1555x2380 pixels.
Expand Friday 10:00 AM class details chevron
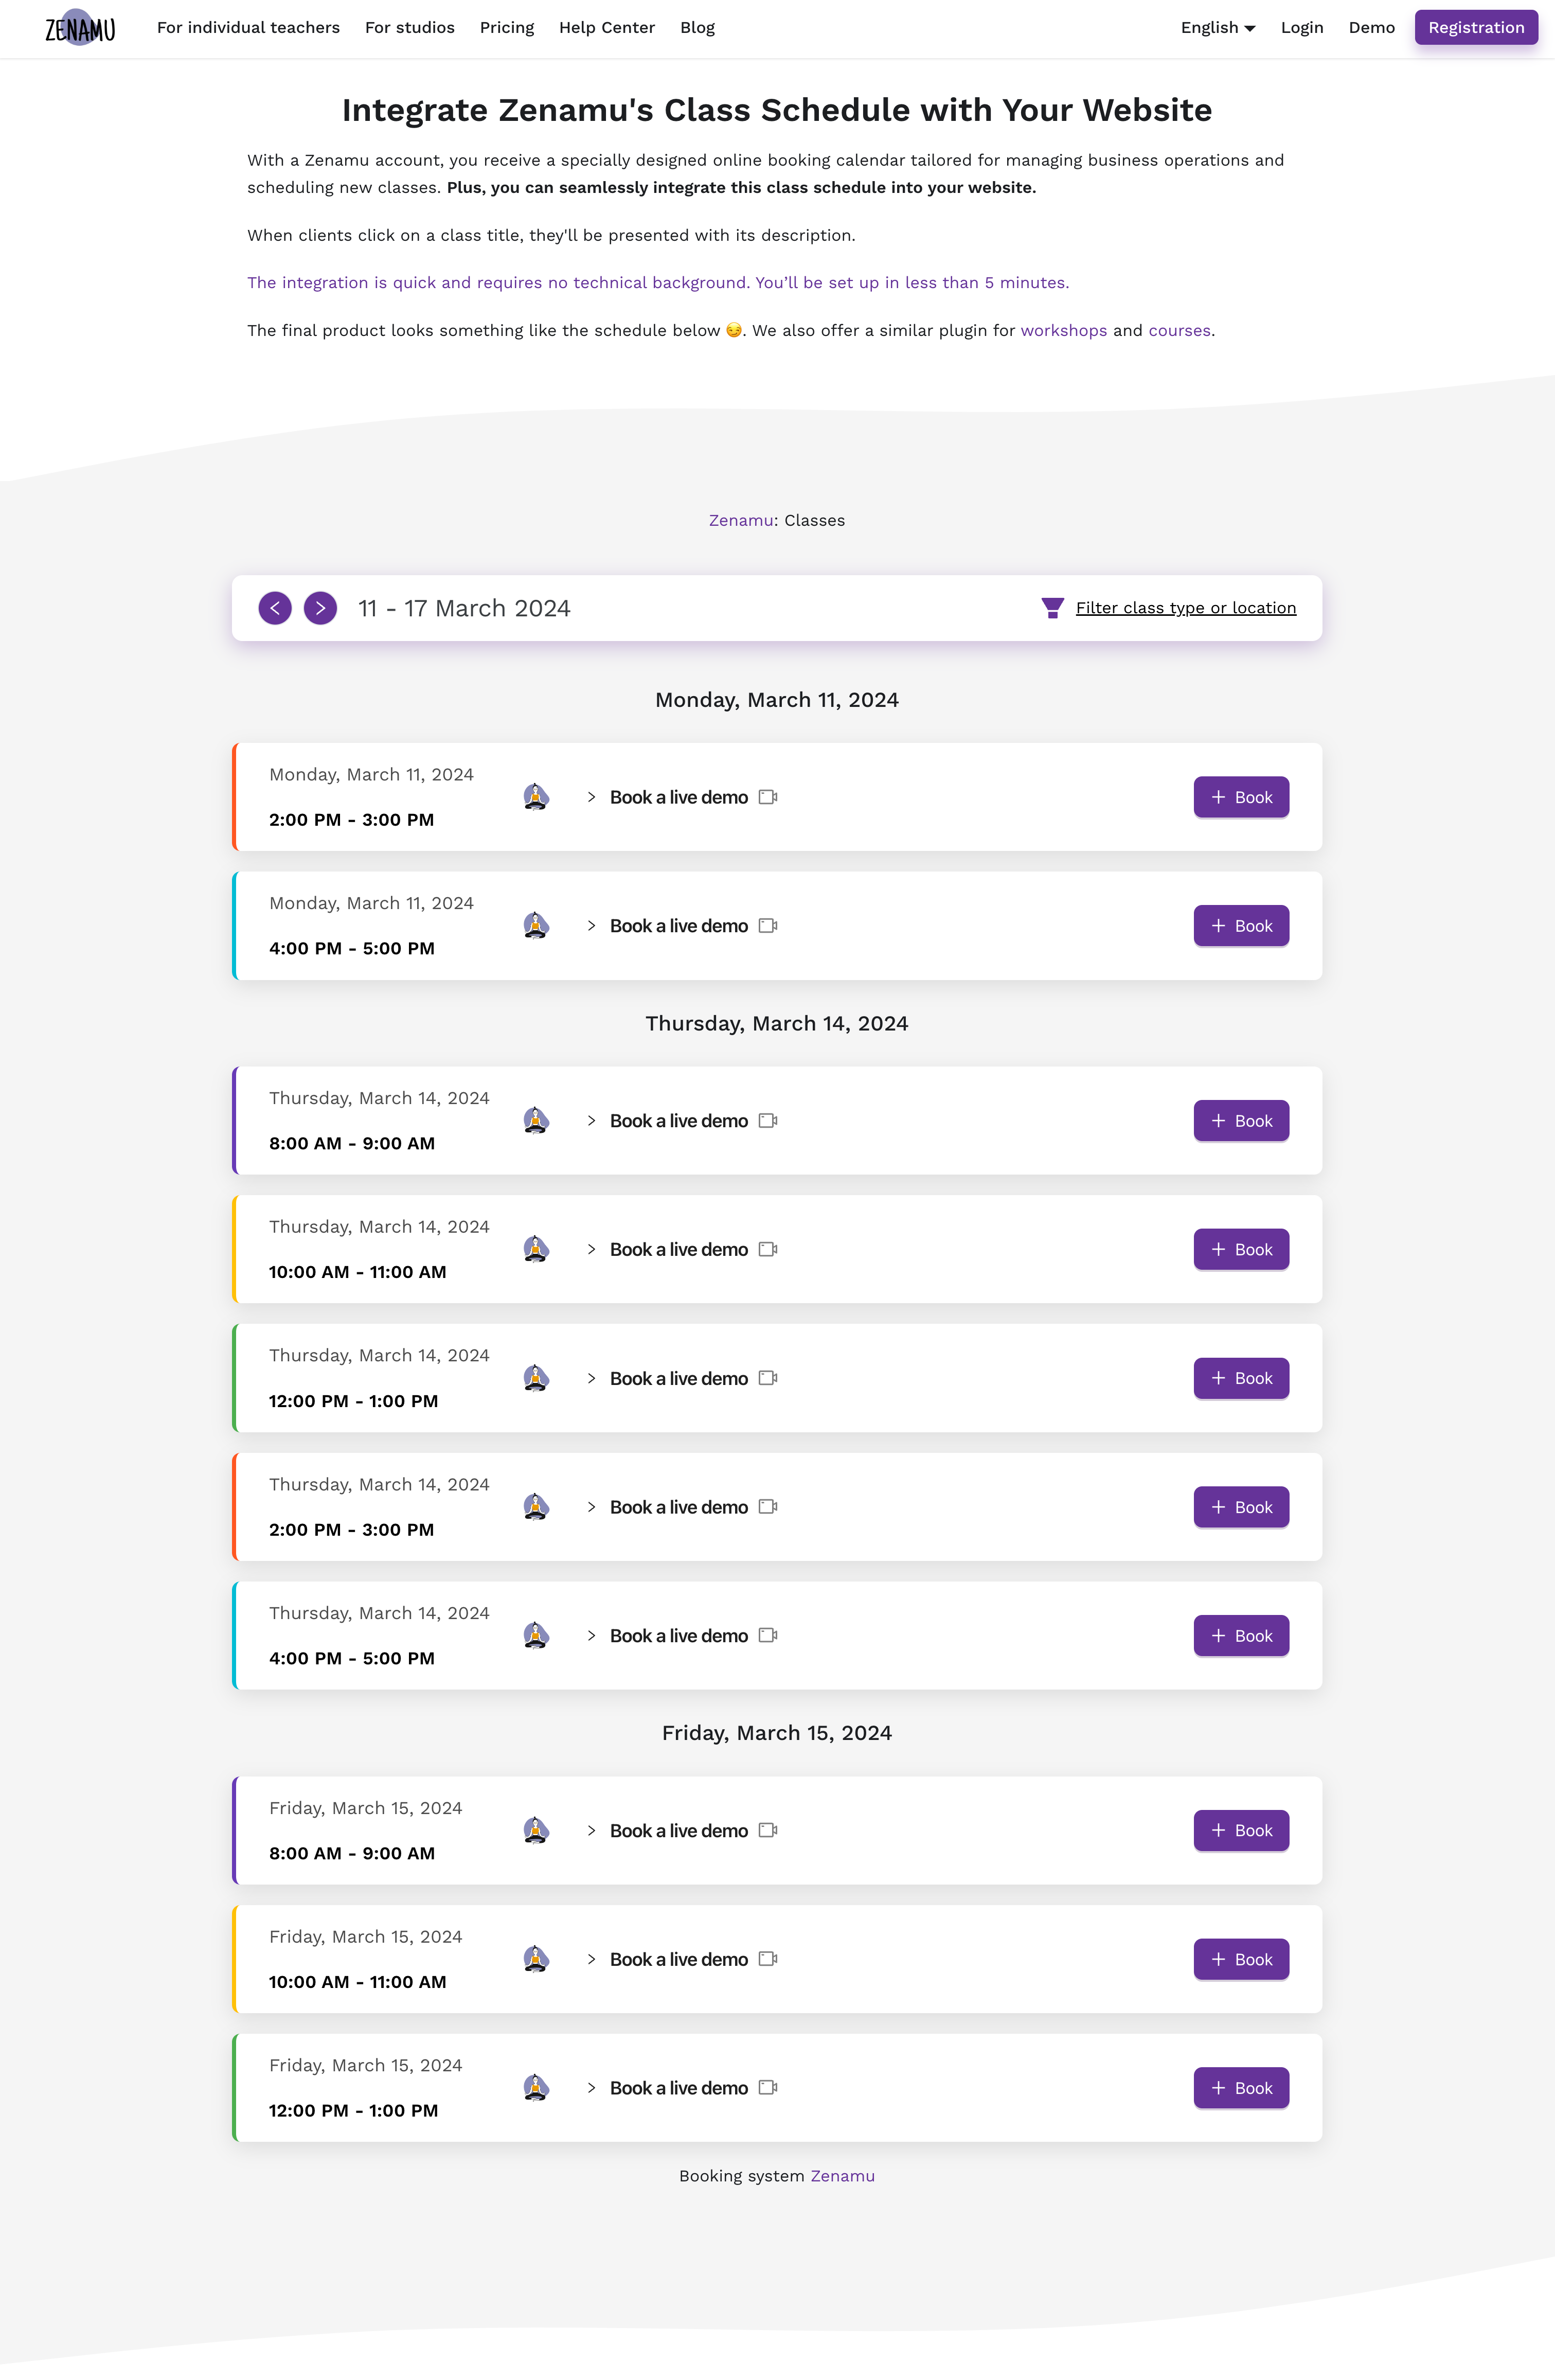point(592,1960)
